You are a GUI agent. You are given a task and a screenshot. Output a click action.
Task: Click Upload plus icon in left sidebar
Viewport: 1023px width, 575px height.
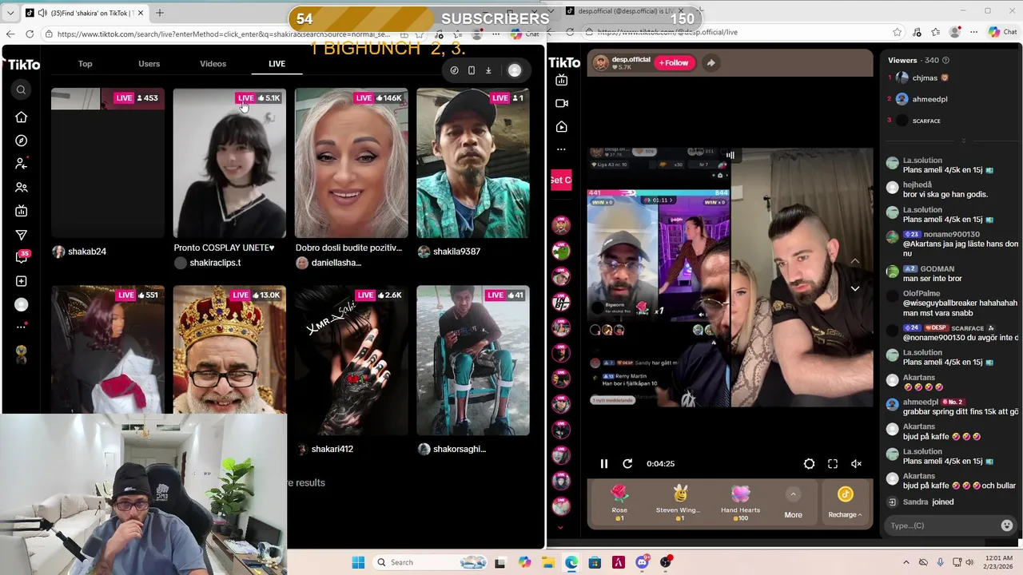pyautogui.click(x=22, y=281)
